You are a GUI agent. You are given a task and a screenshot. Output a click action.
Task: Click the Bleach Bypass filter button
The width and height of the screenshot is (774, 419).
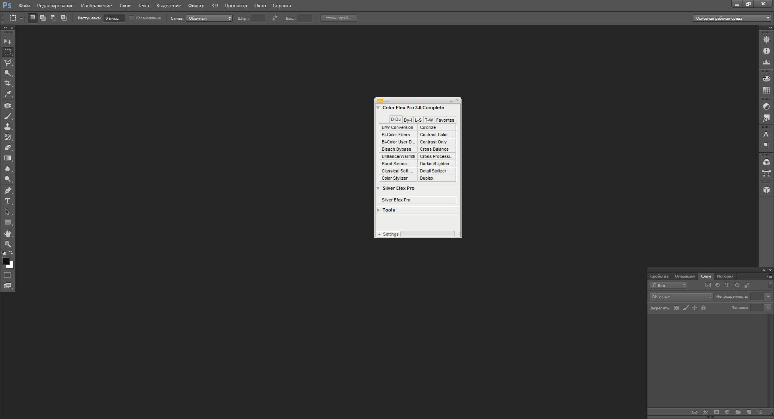[397, 149]
